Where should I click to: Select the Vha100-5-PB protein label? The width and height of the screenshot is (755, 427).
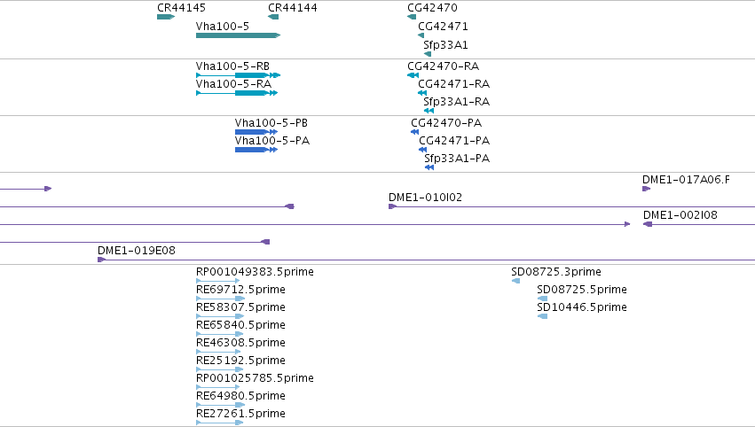click(x=271, y=123)
